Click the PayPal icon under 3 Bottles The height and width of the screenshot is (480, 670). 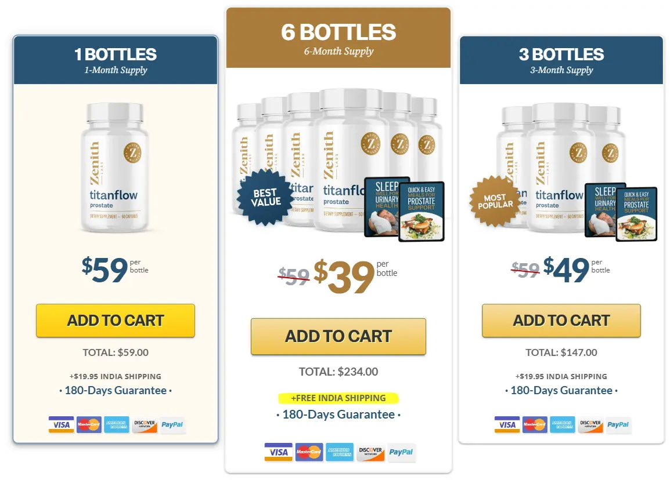click(618, 425)
